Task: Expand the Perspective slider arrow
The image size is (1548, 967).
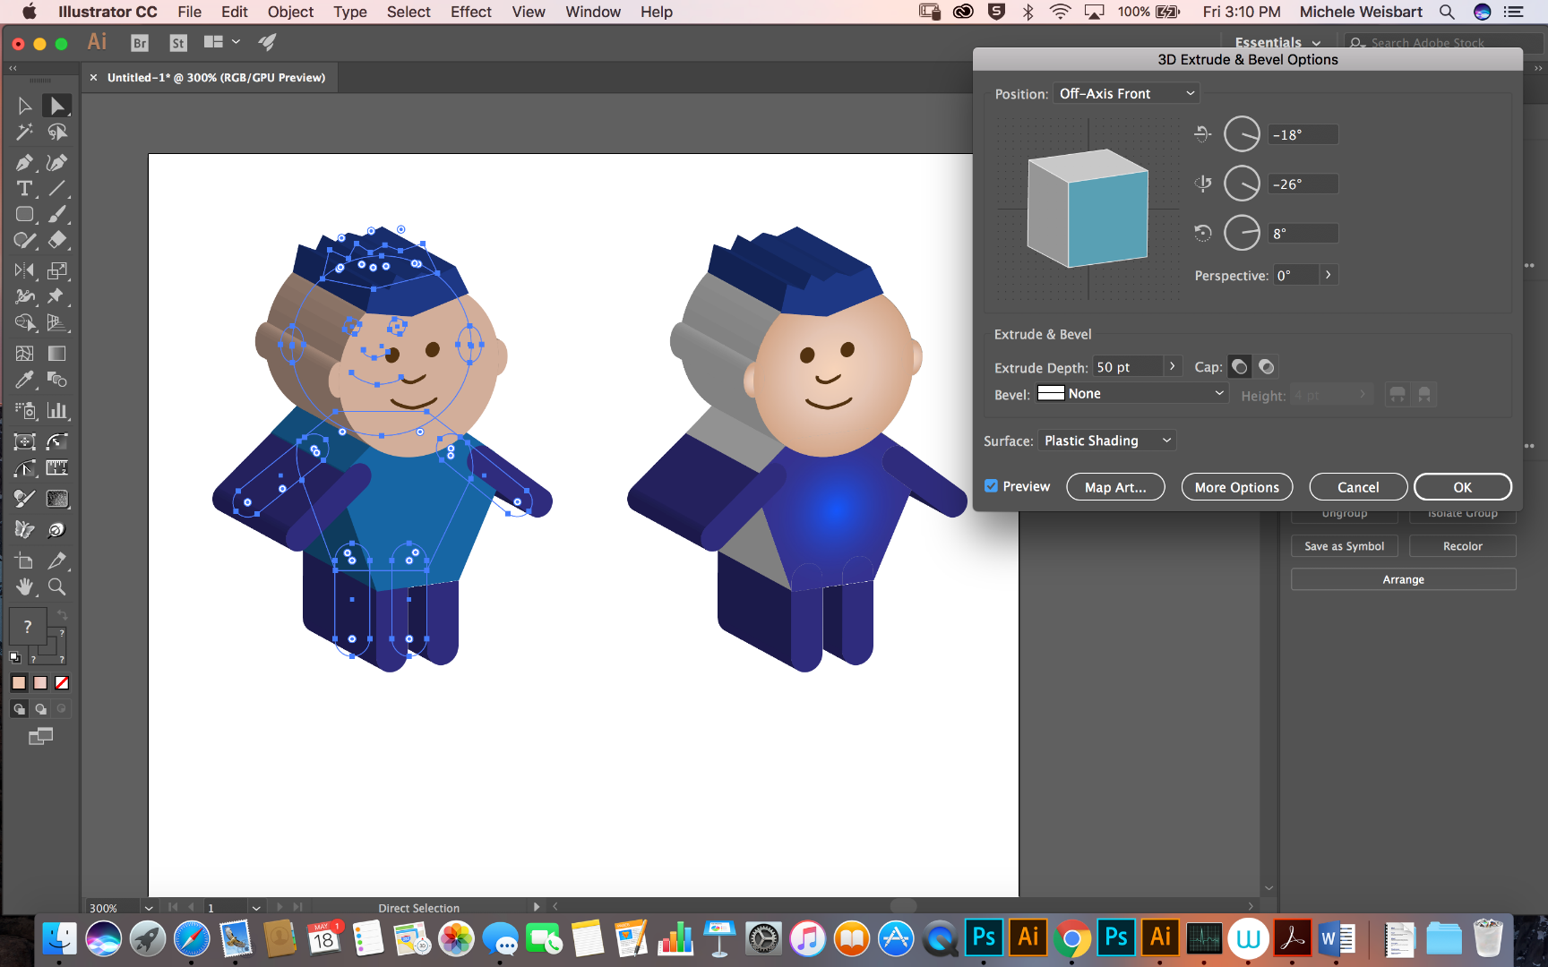Action: [x=1329, y=275]
